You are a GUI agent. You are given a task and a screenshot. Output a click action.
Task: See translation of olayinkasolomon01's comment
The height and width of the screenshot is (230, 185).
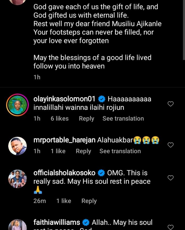[123, 119]
